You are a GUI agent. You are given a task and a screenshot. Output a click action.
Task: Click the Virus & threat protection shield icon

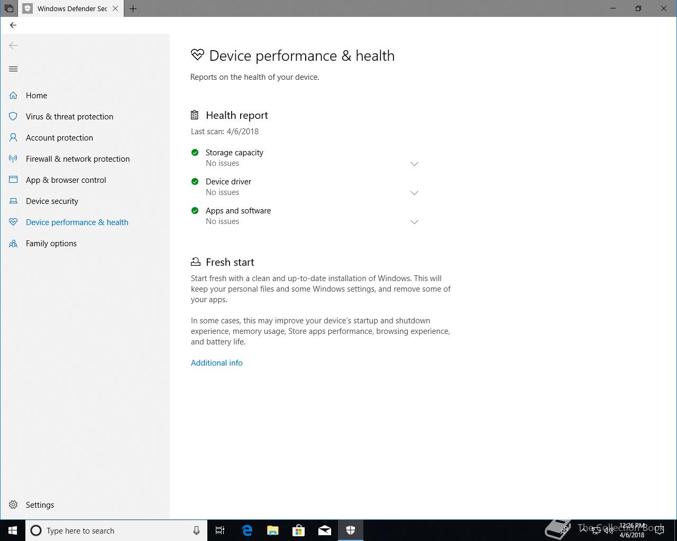13,117
